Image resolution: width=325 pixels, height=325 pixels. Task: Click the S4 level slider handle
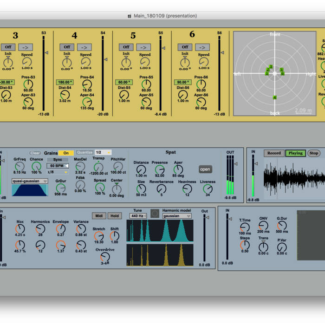105,59
